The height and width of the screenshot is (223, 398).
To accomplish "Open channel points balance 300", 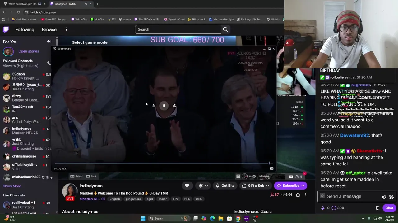I will tap(338, 208).
